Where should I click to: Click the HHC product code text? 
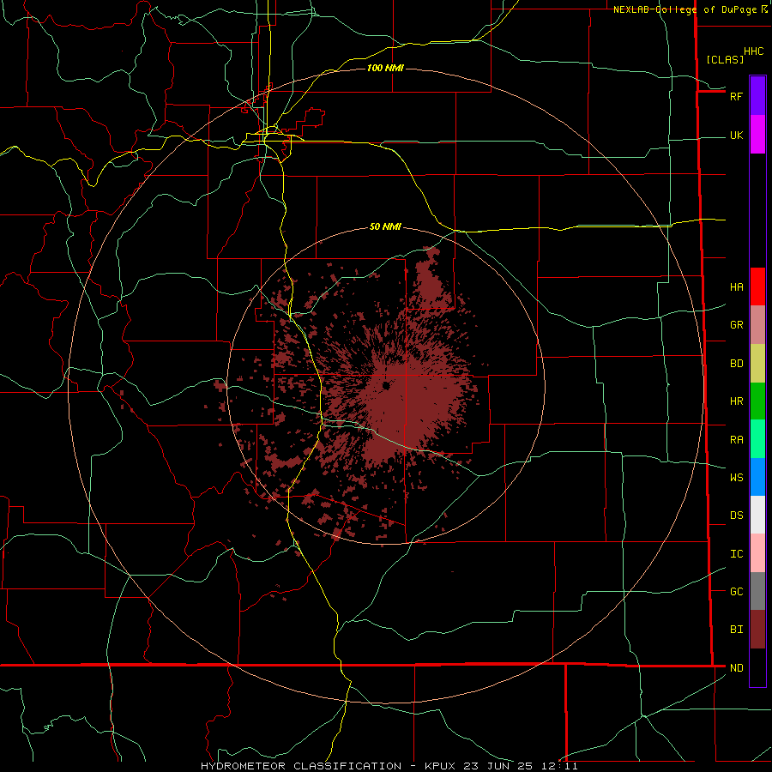coord(753,51)
